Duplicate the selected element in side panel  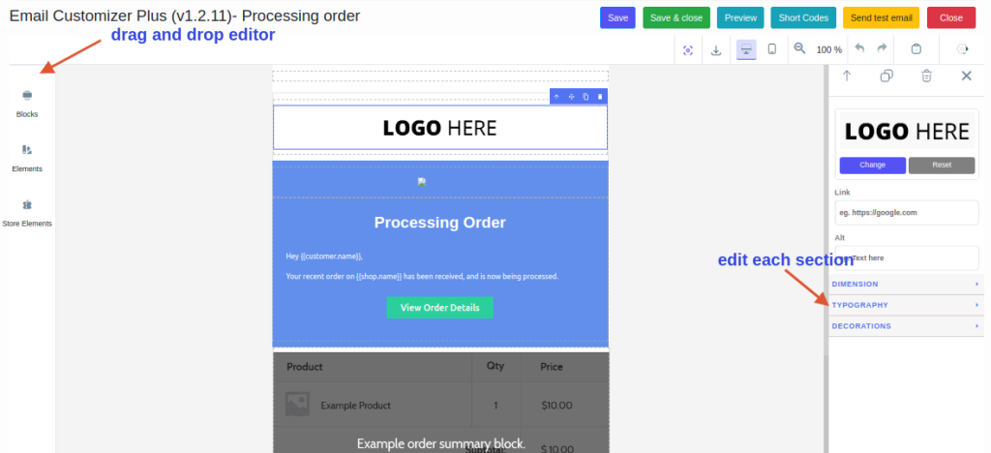[886, 76]
